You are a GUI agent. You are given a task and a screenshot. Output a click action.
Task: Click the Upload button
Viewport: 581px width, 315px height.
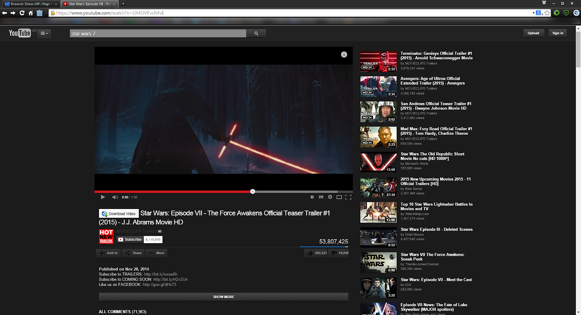(x=534, y=33)
